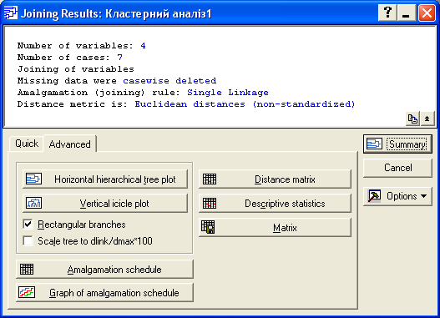Select the Advanced tab
Screen dimensions: 440x318
[69, 144]
